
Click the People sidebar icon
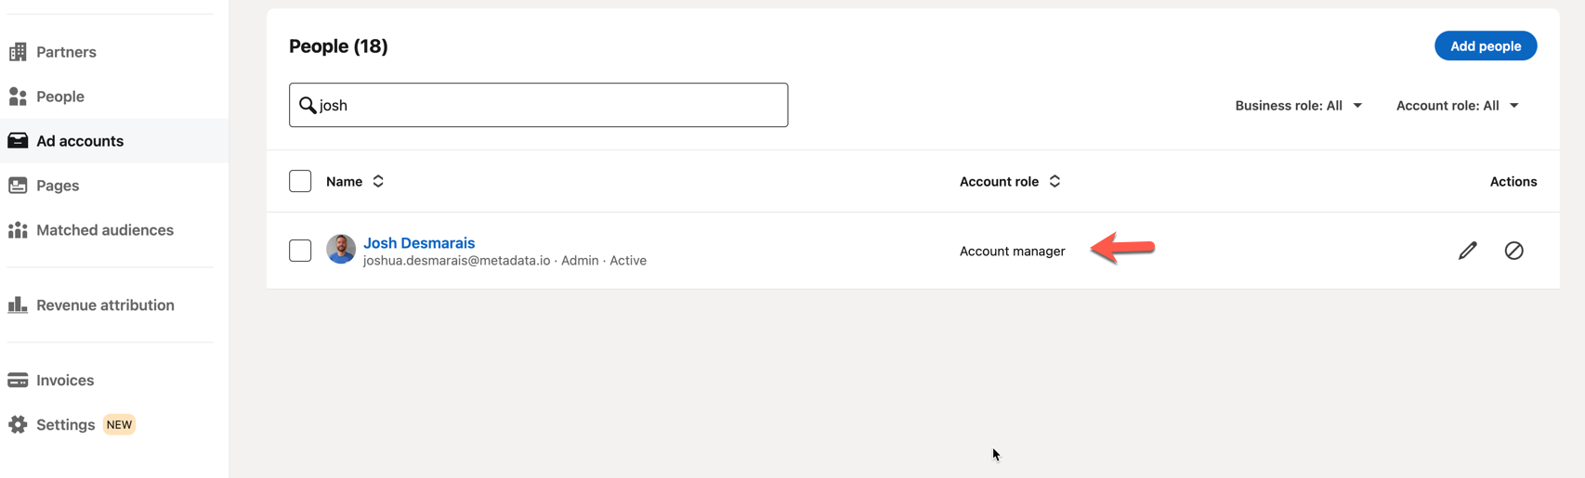[18, 97]
